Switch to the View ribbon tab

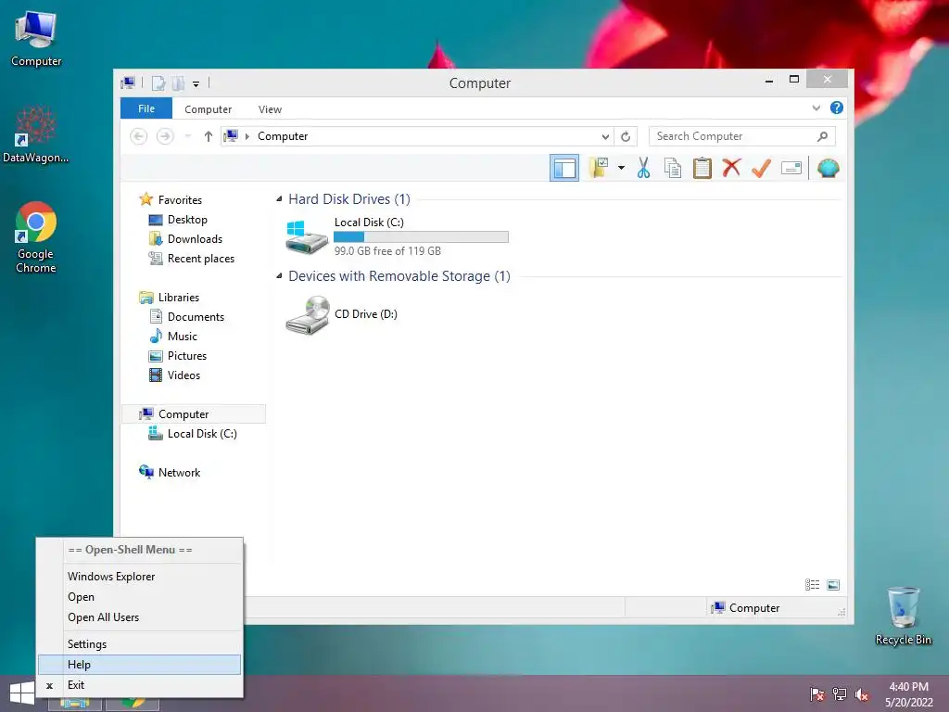[270, 109]
